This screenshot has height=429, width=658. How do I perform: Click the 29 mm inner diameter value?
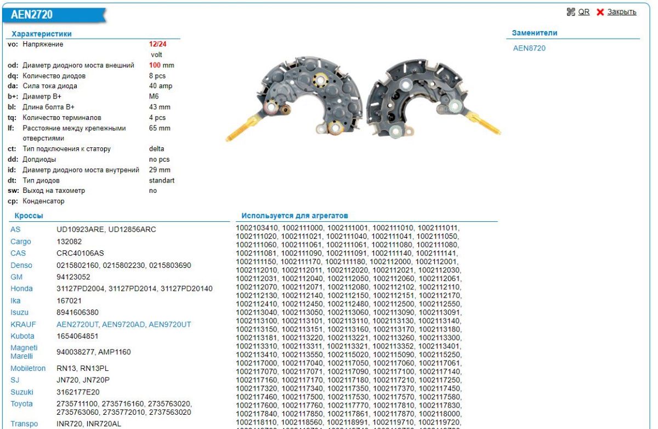[x=160, y=170]
